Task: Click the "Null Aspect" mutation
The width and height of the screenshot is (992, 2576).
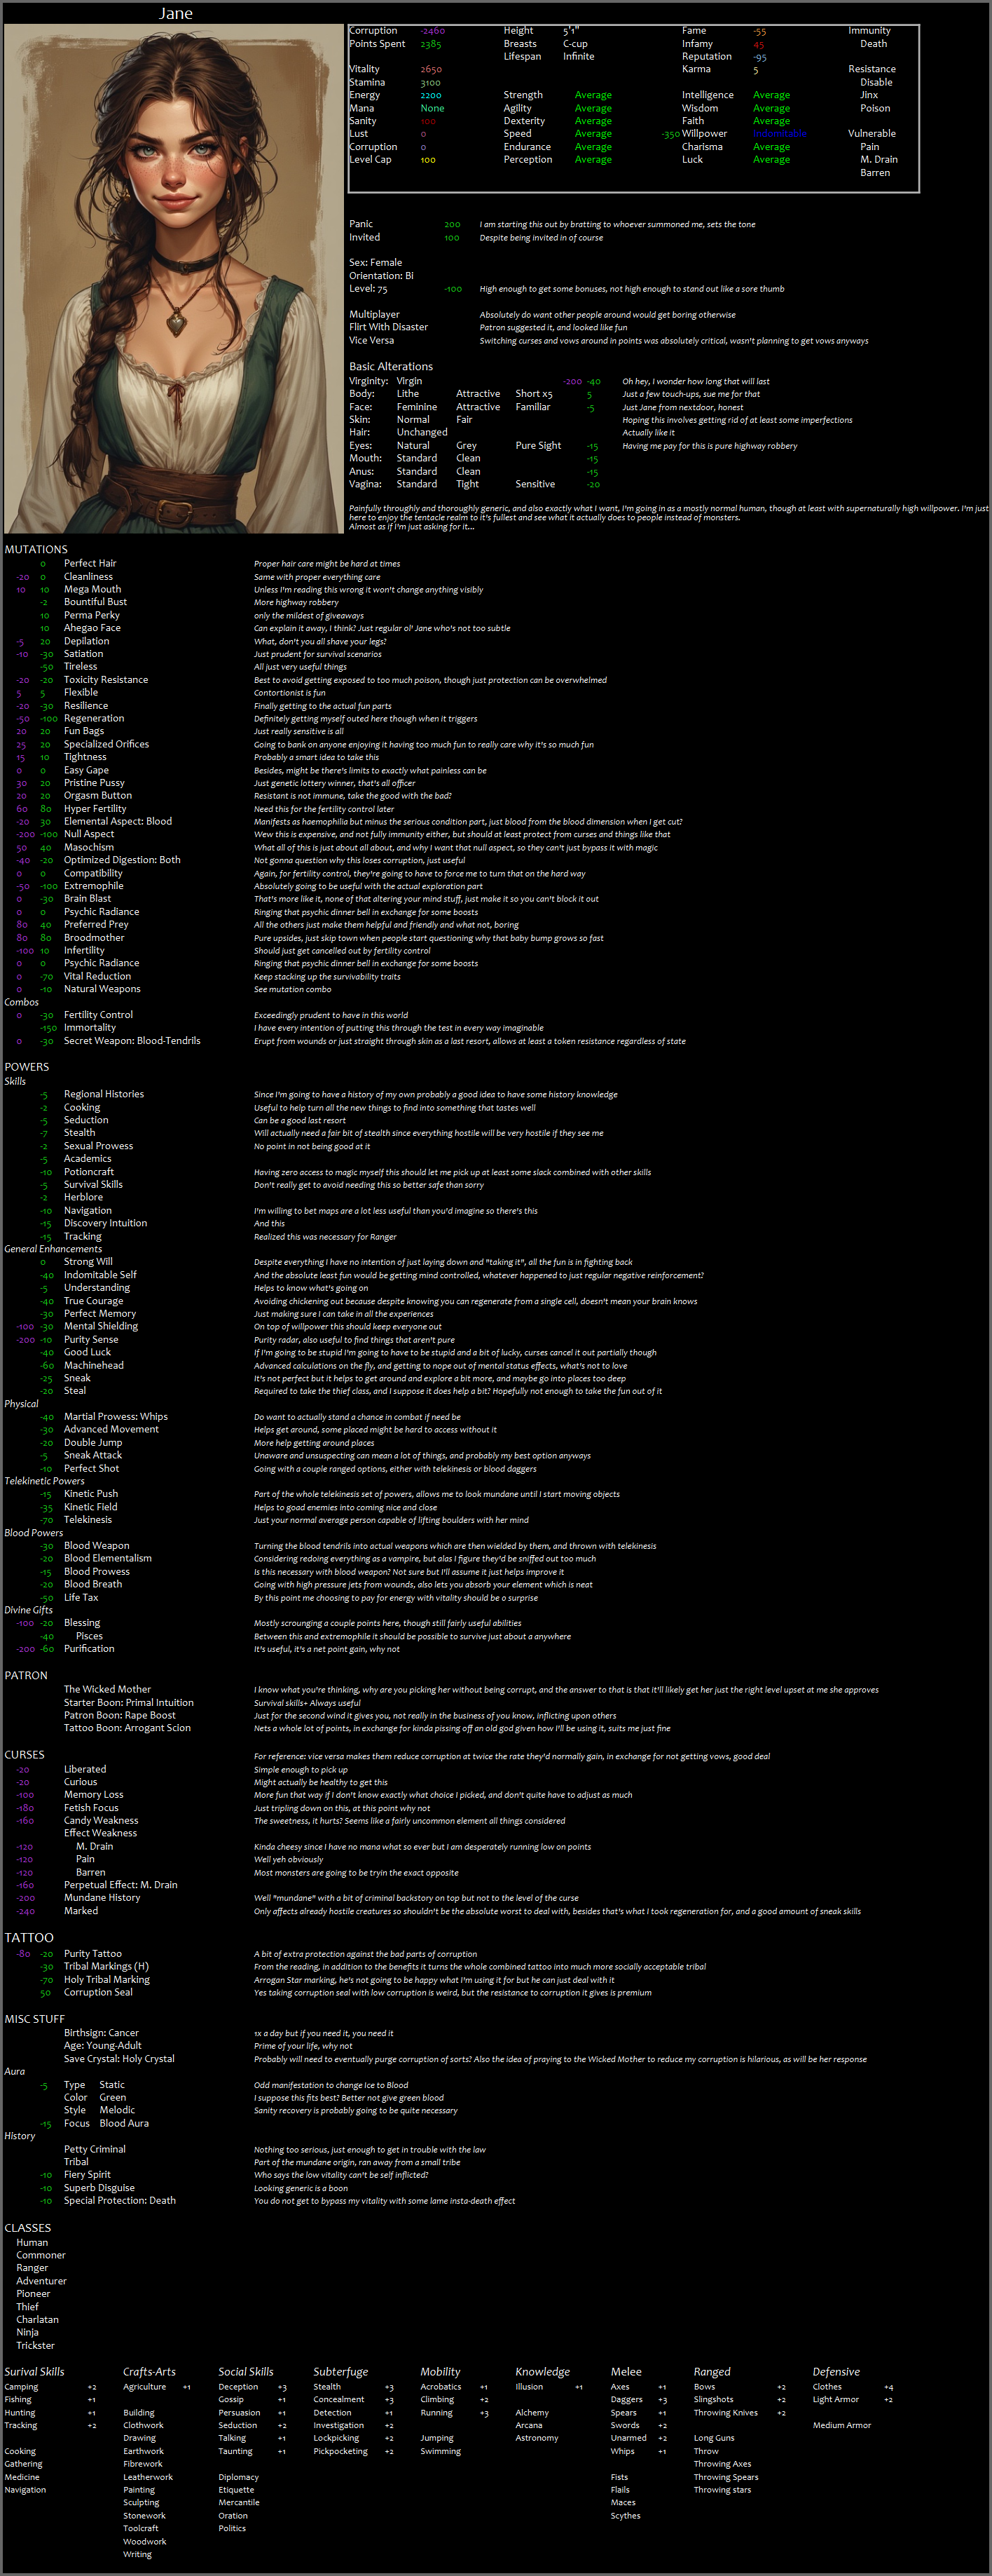Action: click(x=89, y=834)
